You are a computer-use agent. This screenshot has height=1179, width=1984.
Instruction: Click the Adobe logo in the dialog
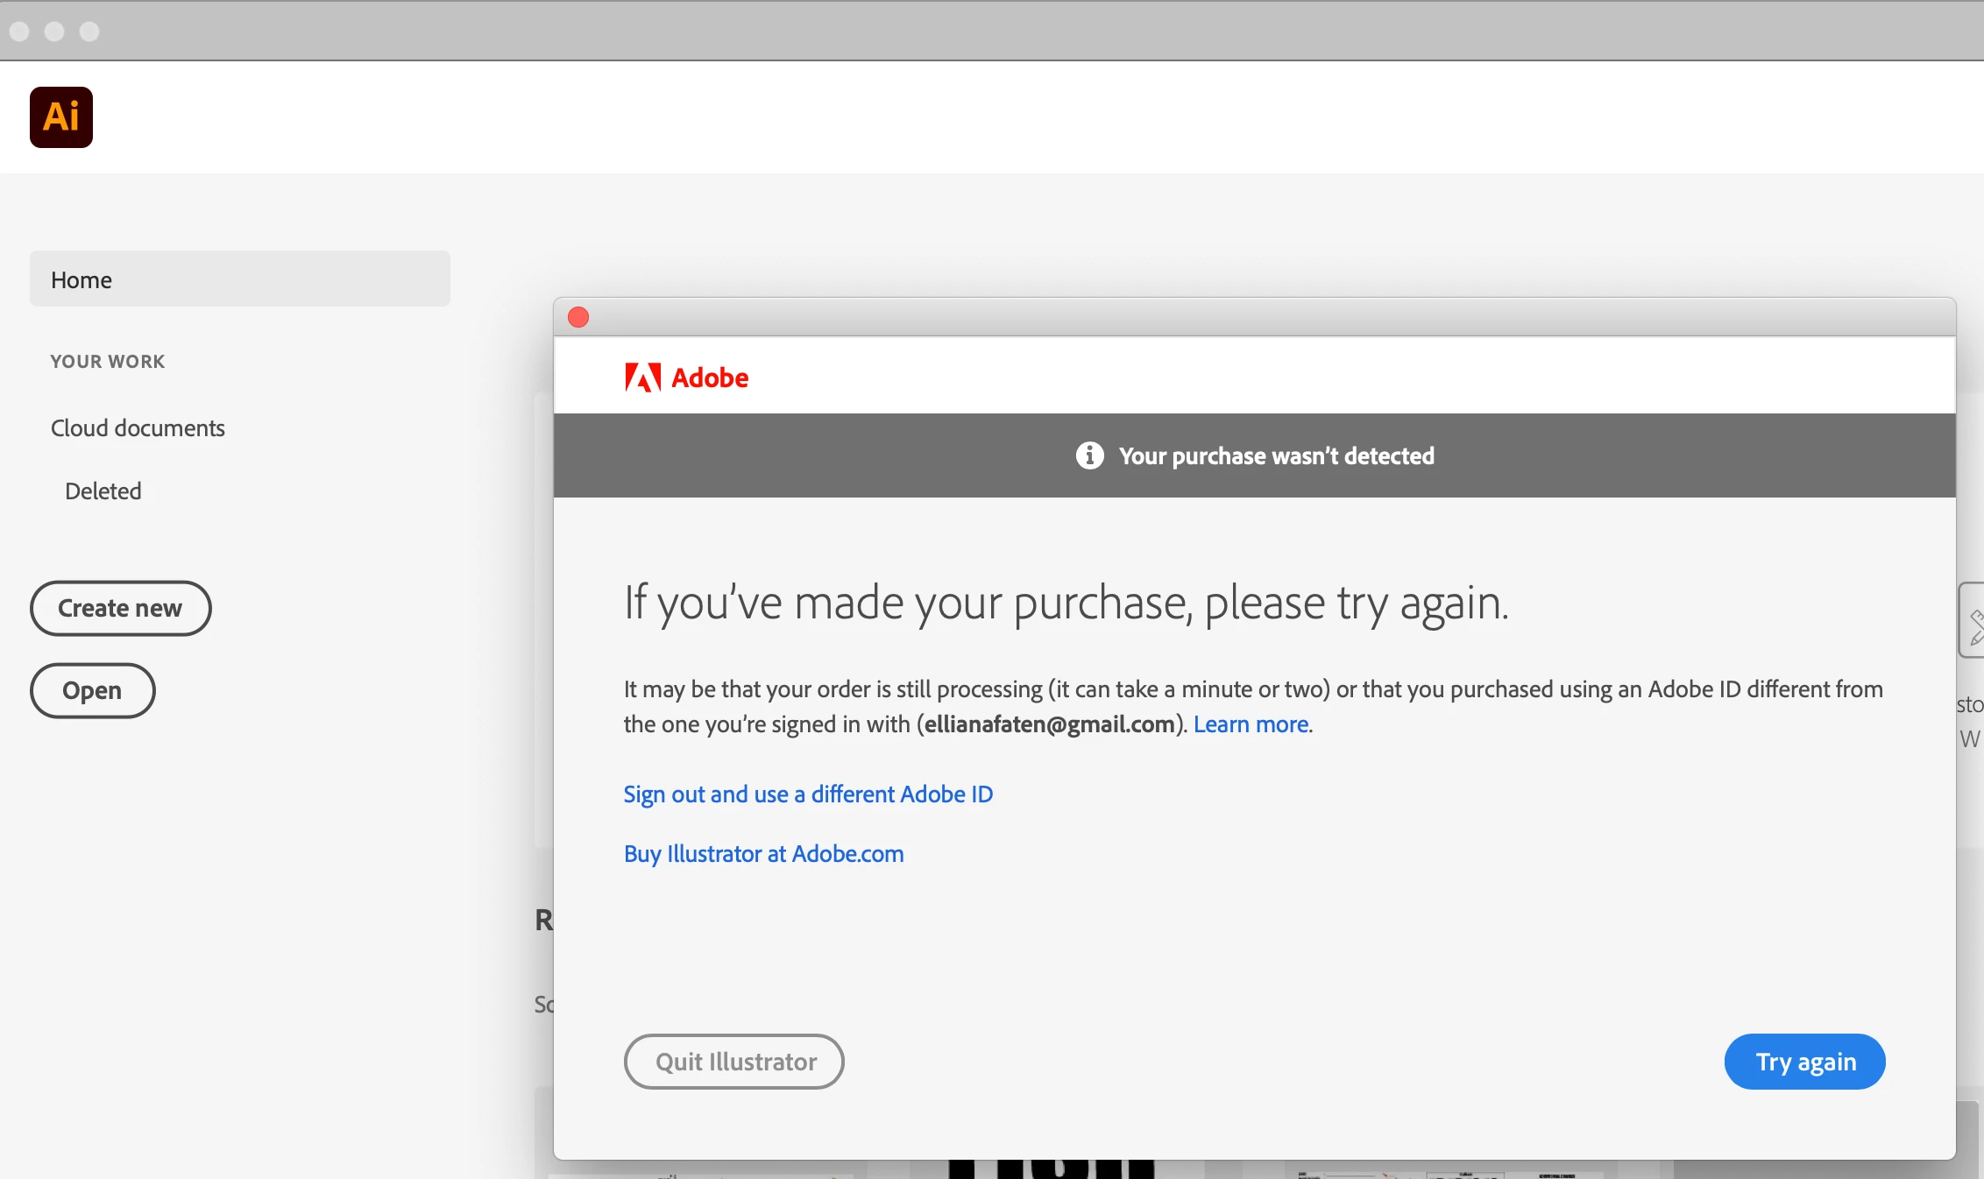[686, 378]
